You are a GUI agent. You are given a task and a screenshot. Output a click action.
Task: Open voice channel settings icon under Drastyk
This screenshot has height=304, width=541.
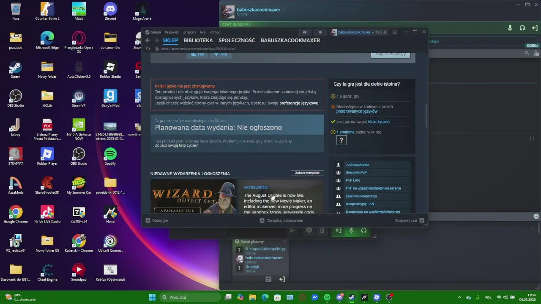click(268, 279)
